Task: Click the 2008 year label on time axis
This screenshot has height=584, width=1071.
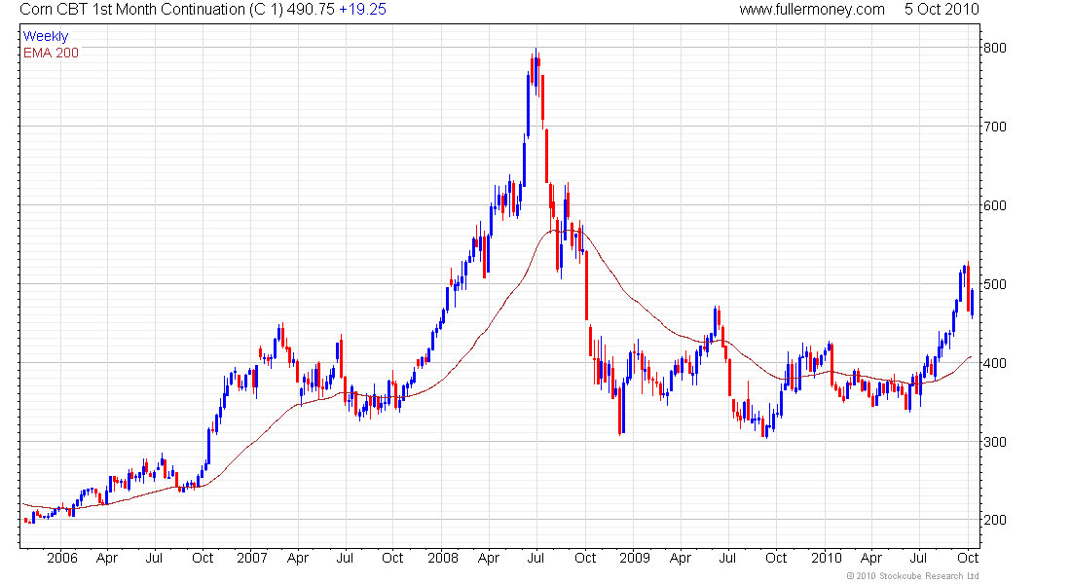Action: coord(443,558)
